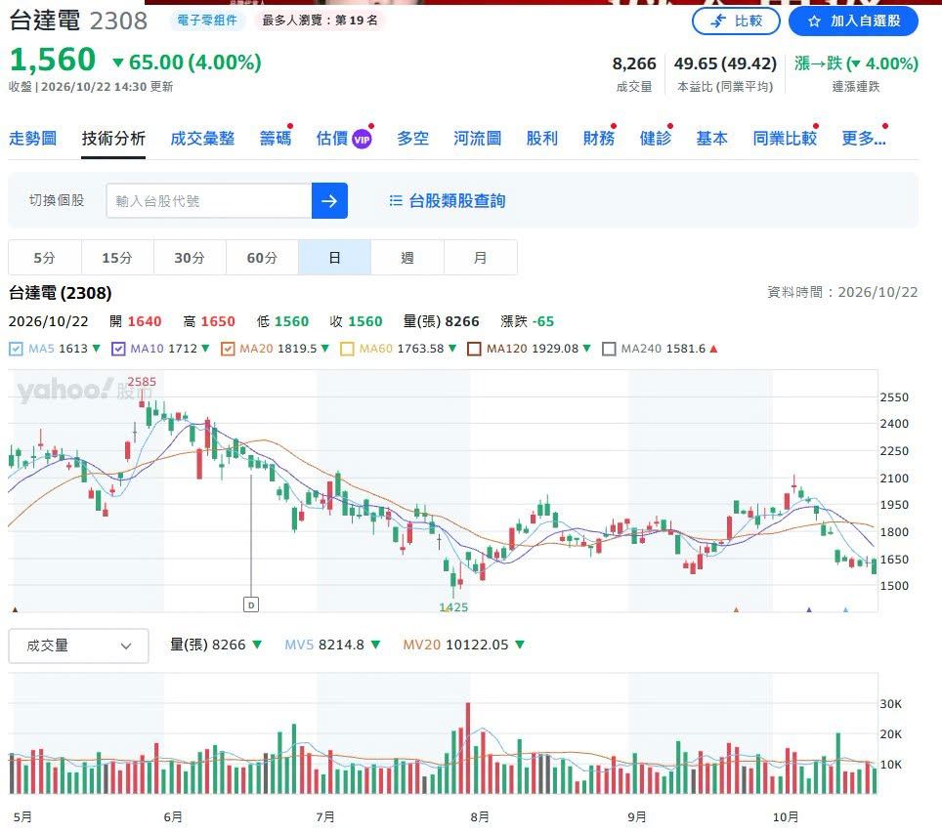This screenshot has width=942, height=833.
Task: Click the 2585 high price label
Action: point(142,382)
